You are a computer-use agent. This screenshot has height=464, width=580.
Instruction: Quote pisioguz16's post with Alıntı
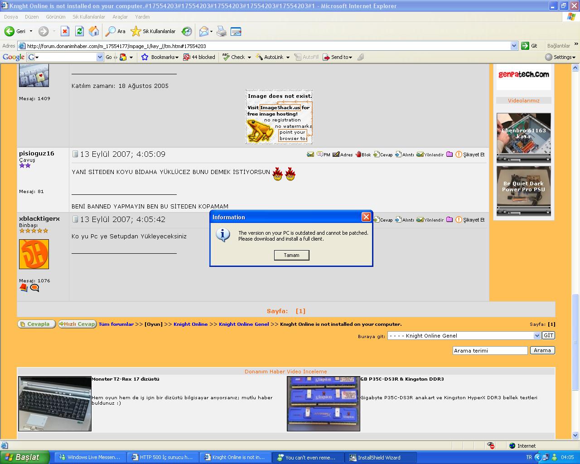404,155
